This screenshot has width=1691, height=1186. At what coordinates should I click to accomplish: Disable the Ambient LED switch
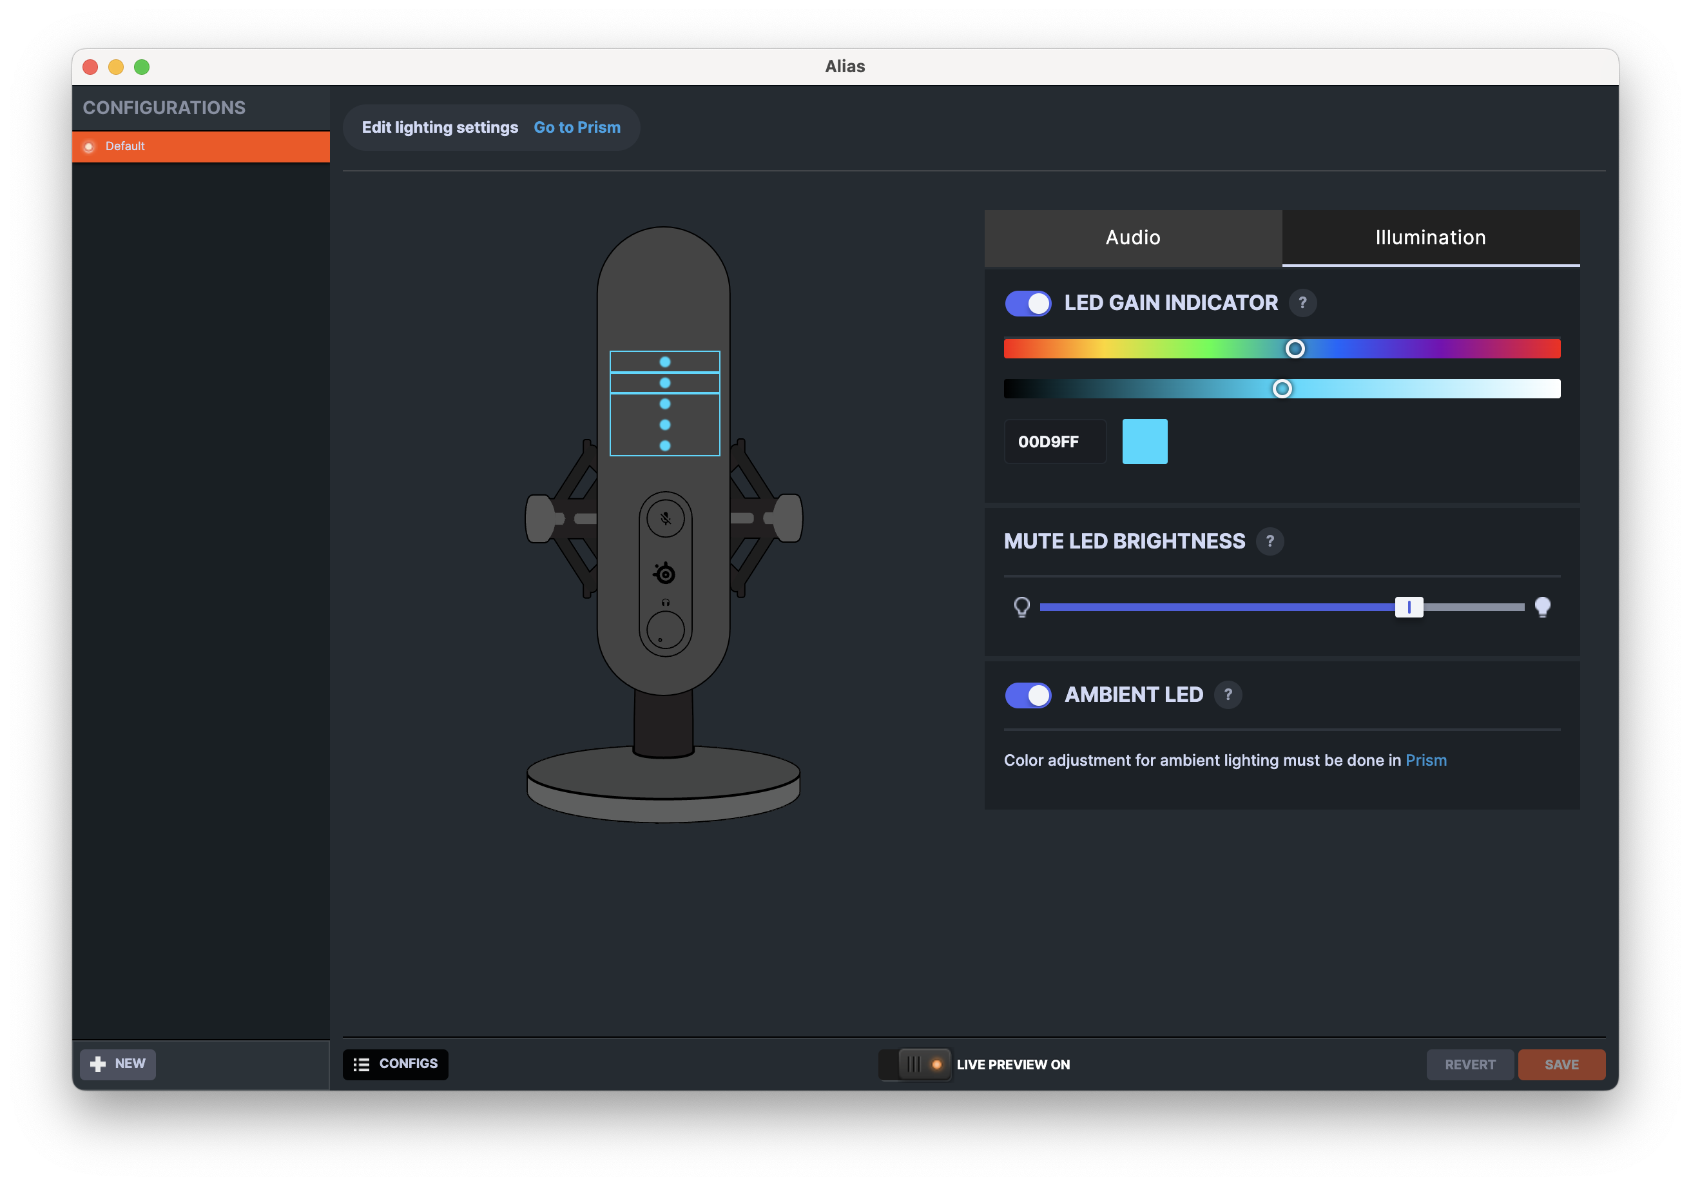tap(1028, 695)
